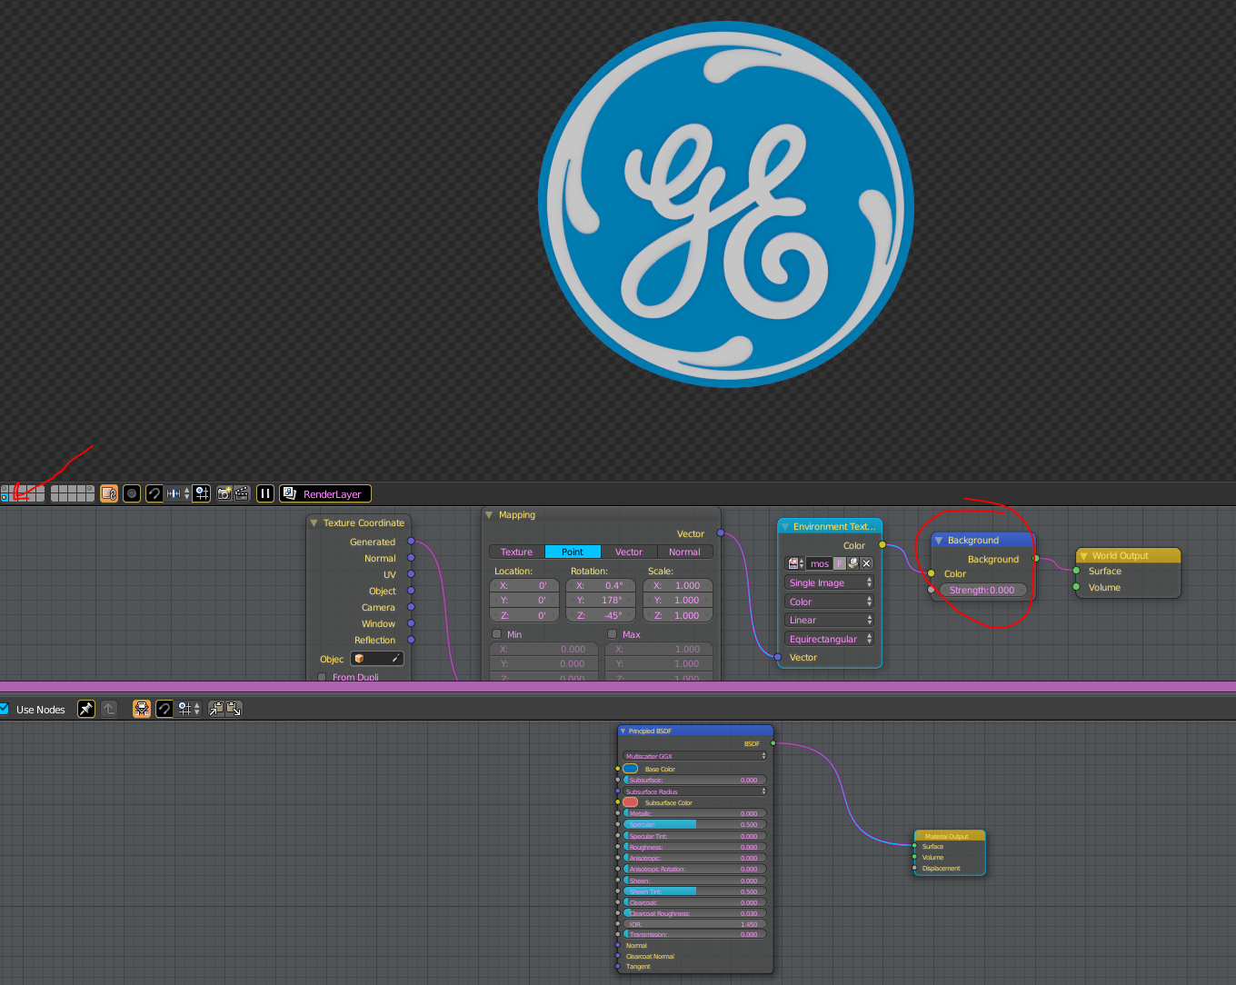Click the paste nodes clipboard icon
This screenshot has height=985, width=1236.
(x=234, y=709)
